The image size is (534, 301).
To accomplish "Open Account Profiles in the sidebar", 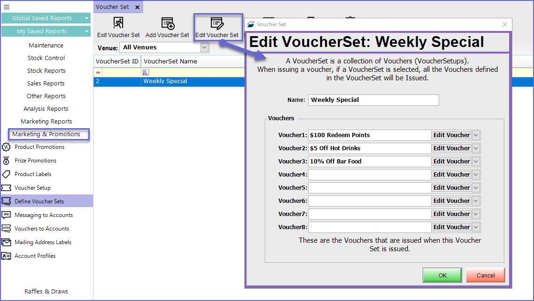I will click(35, 256).
